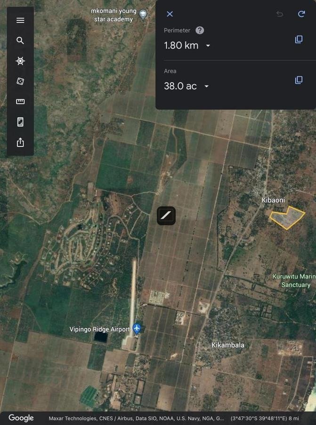
Task: Click the undo arrow
Action: [x=280, y=14]
